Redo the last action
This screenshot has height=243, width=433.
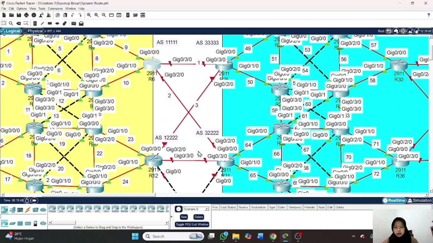click(x=80, y=15)
